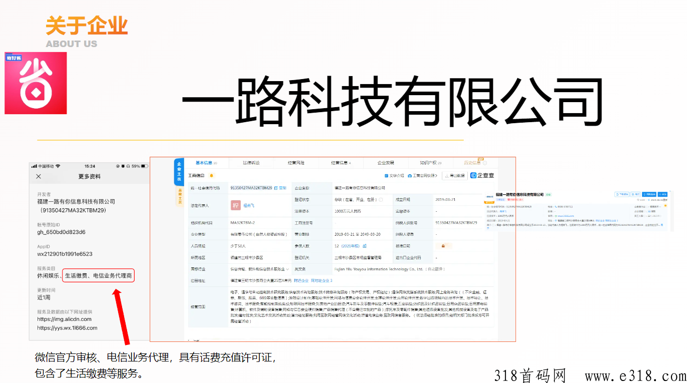This screenshot has height=383, width=687.
Task: Open 文字介绍 above the table
Action: [x=394, y=176]
